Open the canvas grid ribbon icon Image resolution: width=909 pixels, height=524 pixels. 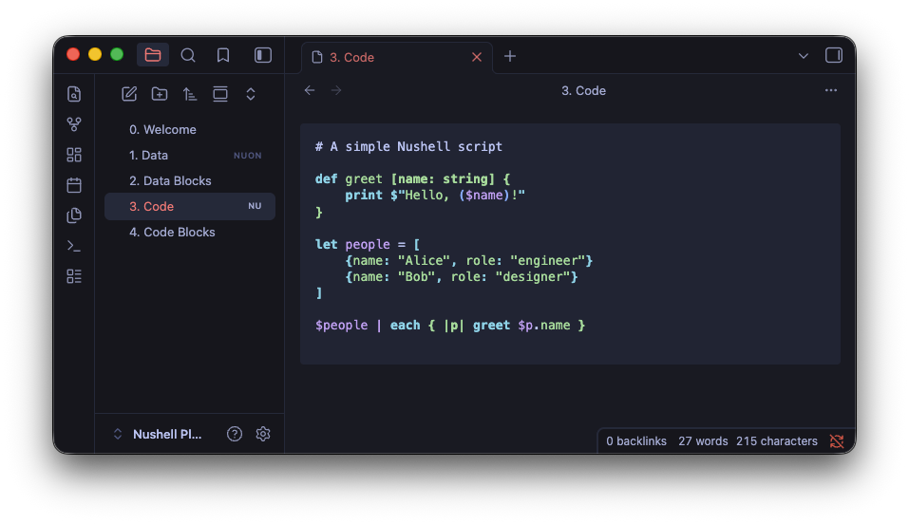click(74, 155)
